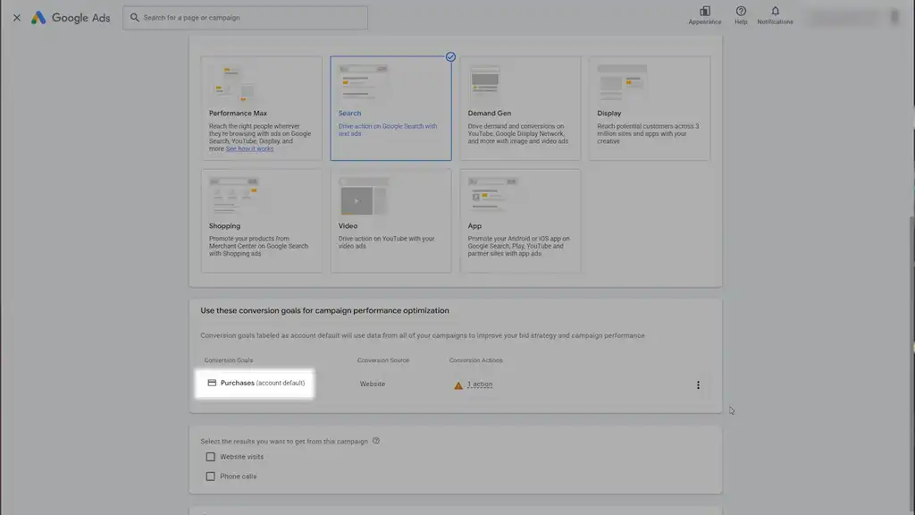Click the Purchases credit card icon
Image resolution: width=915 pixels, height=515 pixels.
coord(212,383)
